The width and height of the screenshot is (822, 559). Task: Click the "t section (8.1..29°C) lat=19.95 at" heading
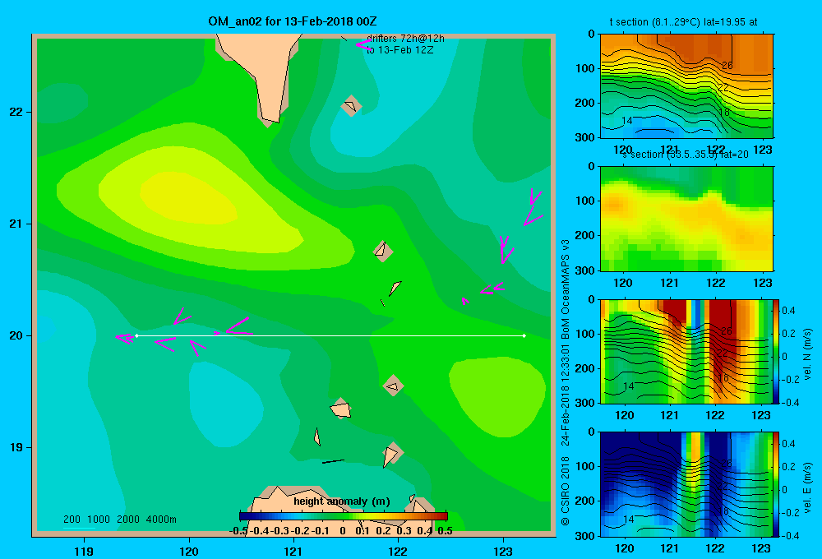[x=684, y=22]
